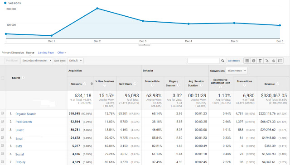Open help icon next to Sessions header
Screen dimensions: 290x165
click(85, 84)
